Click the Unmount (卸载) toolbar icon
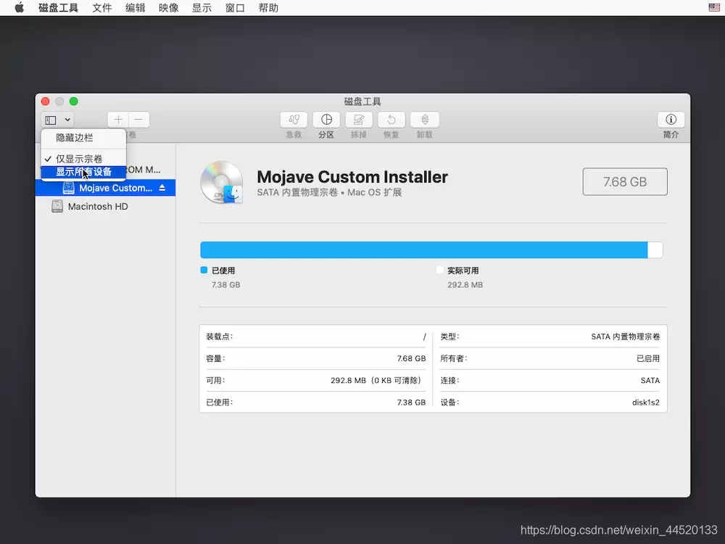Image resolution: width=725 pixels, height=544 pixels. point(424,120)
